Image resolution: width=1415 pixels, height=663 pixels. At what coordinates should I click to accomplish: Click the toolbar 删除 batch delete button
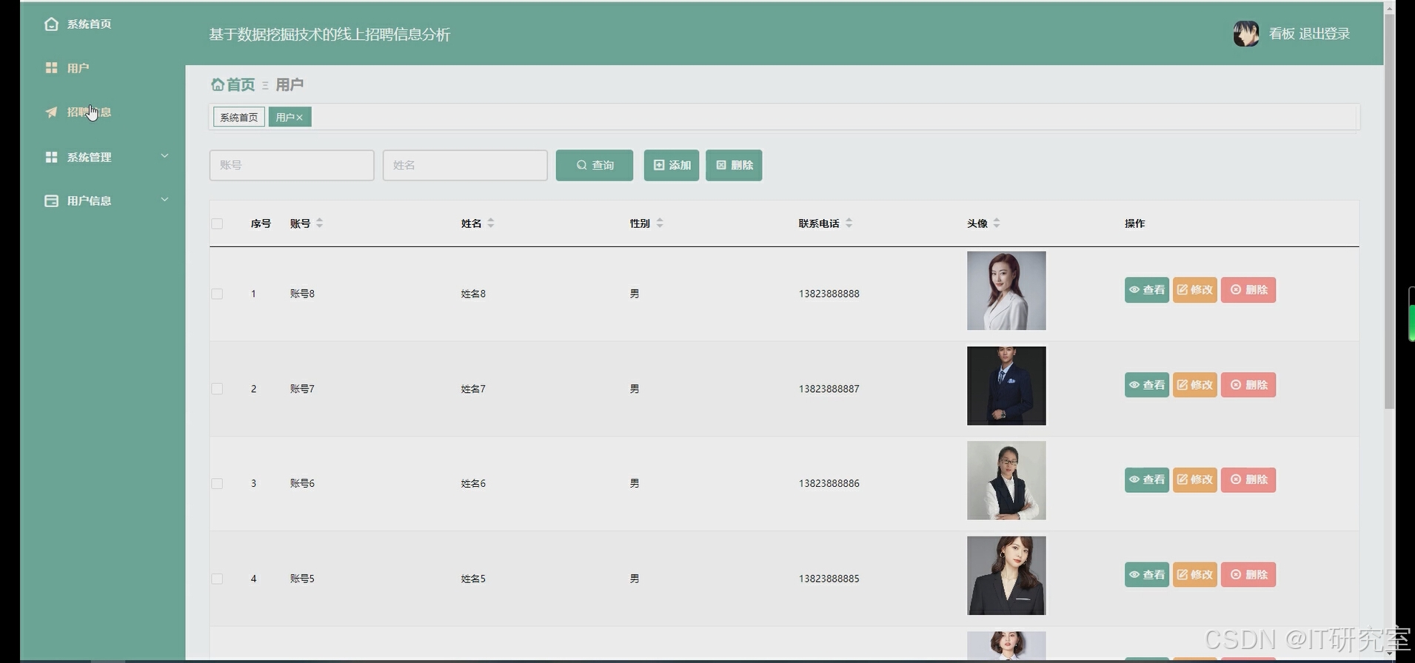[734, 165]
